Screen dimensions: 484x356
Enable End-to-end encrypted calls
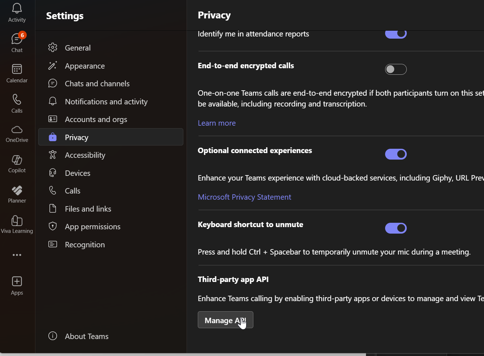(396, 69)
